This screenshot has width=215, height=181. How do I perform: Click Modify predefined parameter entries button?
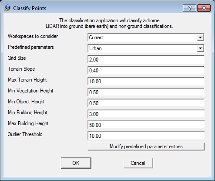146,147
